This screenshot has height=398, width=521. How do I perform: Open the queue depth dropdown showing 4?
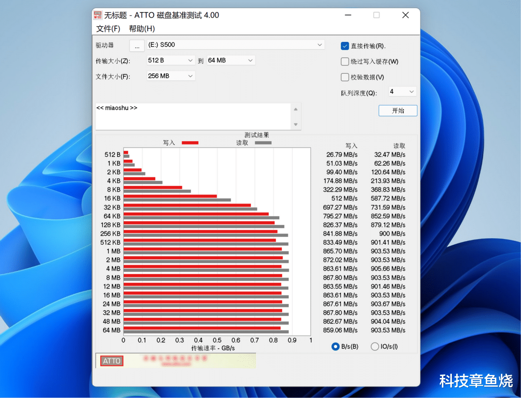point(402,92)
